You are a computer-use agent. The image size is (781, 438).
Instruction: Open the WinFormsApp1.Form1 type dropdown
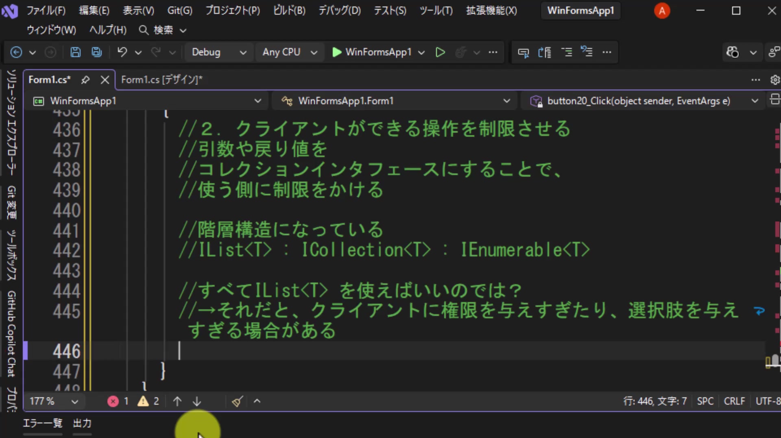[x=395, y=101]
